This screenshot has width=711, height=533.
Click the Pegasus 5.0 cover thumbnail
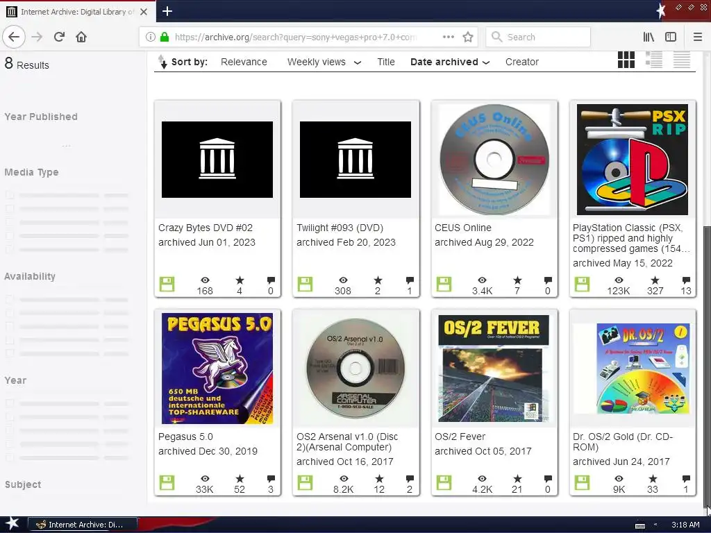click(x=217, y=369)
